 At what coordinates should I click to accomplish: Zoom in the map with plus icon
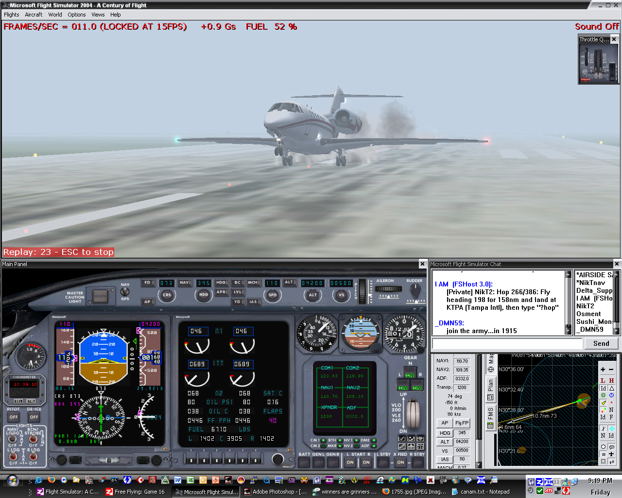click(603, 370)
